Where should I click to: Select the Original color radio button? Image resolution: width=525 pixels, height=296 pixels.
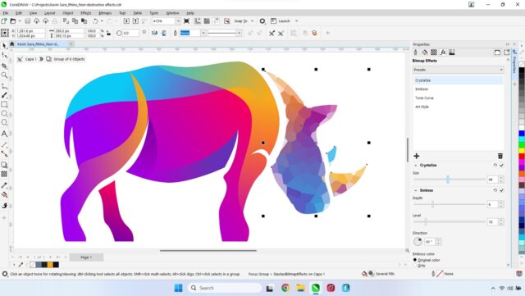pyautogui.click(x=415, y=260)
